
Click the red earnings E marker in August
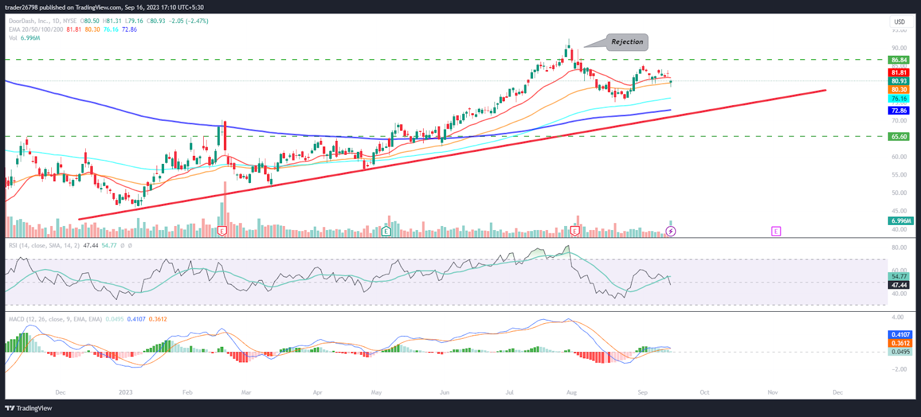(x=575, y=231)
